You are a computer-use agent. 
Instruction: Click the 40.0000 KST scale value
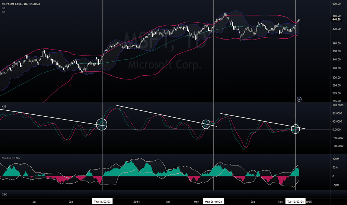point(337,122)
